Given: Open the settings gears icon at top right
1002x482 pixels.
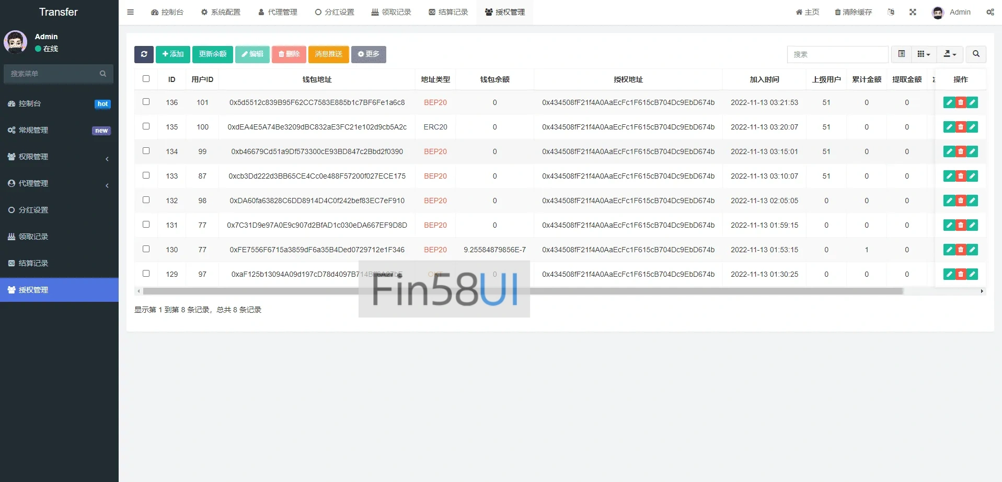Looking at the screenshot, I should 990,12.
